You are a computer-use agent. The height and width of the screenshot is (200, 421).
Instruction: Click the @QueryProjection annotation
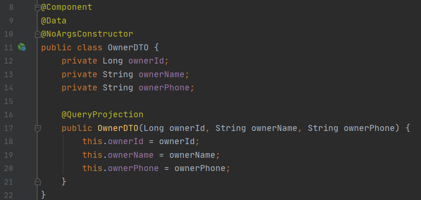[x=103, y=115]
